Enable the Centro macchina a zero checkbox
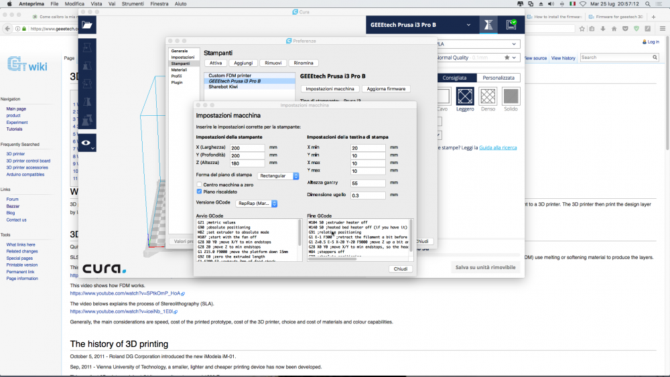Screen dimensions: 670x377 [x=199, y=184]
